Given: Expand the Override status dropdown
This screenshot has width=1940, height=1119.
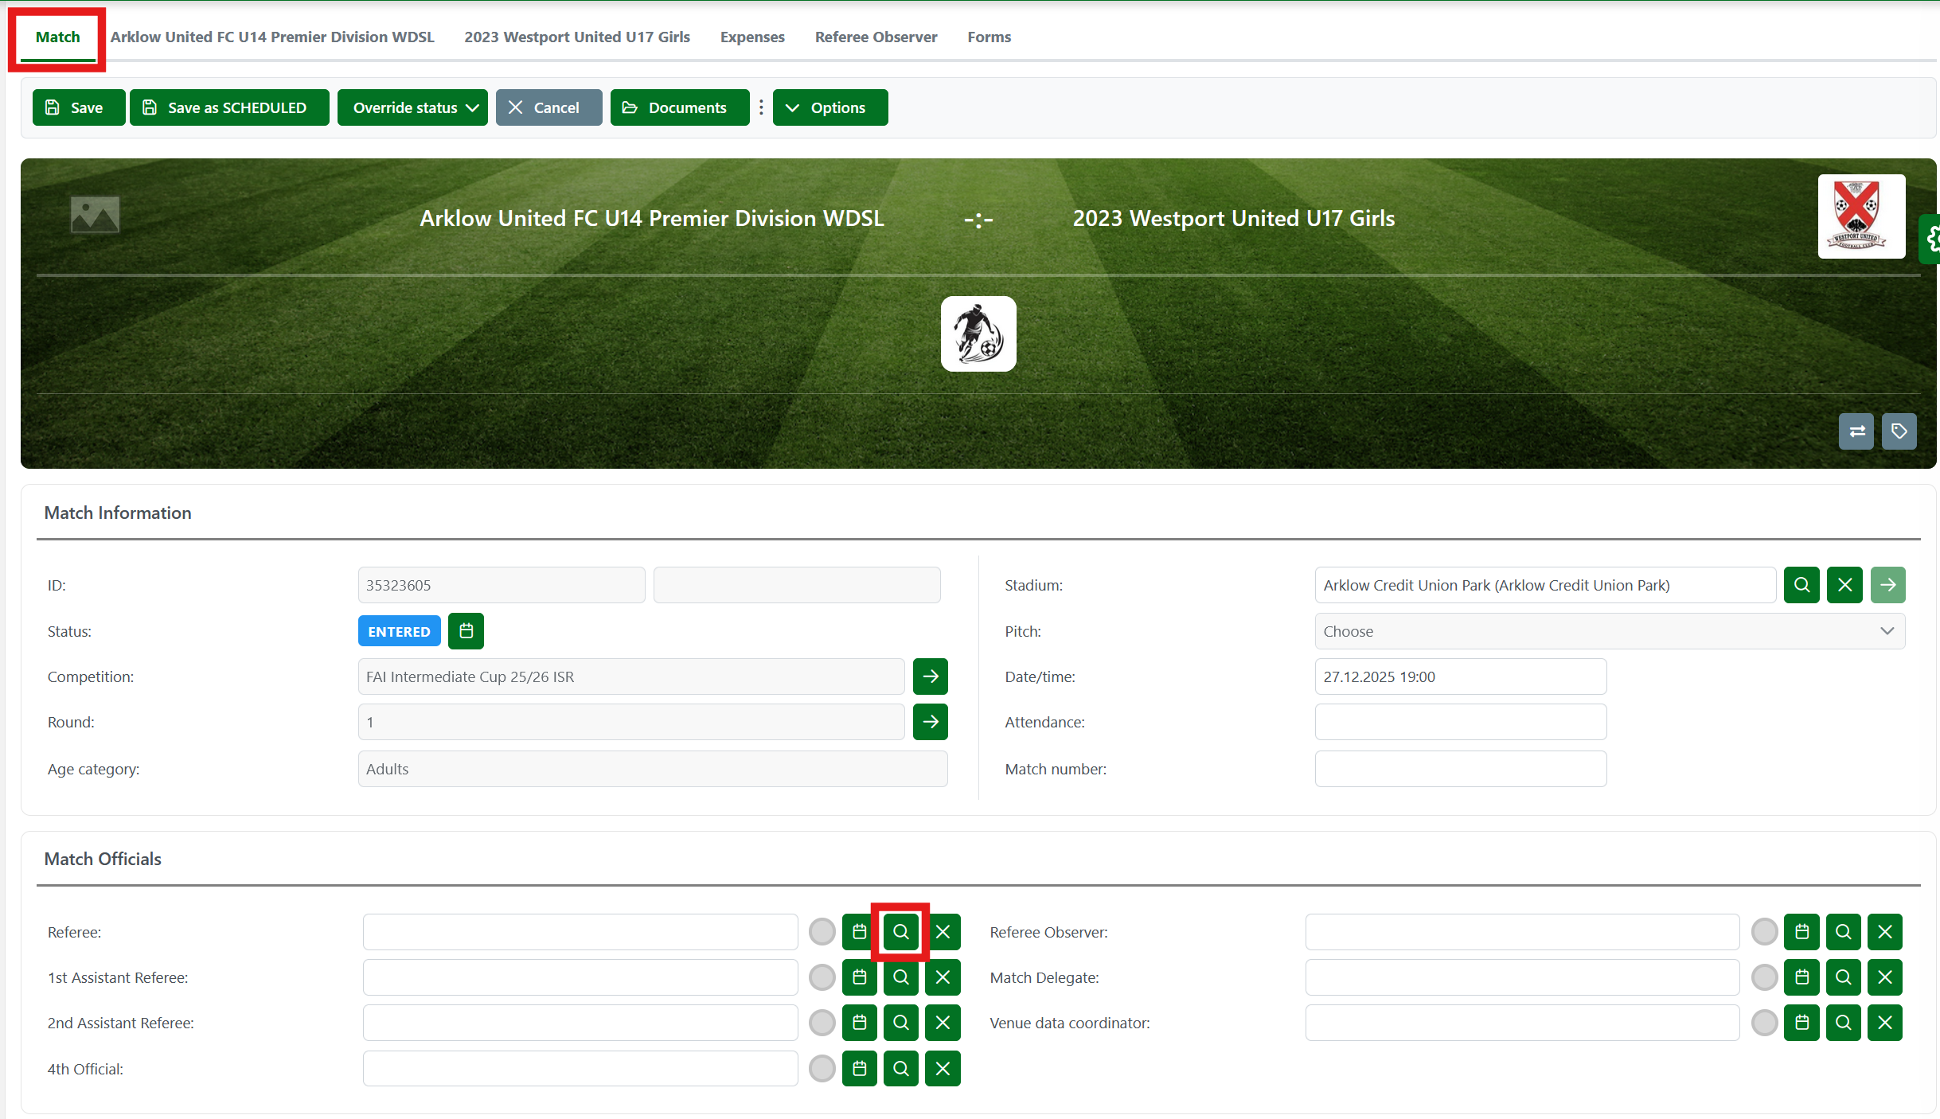Looking at the screenshot, I should coord(412,107).
